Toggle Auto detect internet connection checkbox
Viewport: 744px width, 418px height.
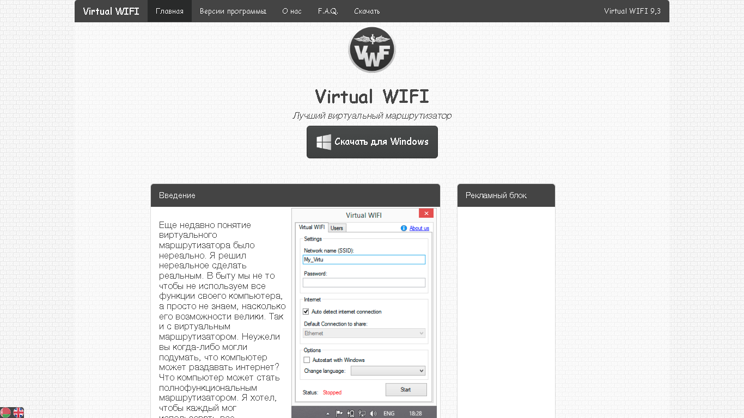tap(306, 312)
